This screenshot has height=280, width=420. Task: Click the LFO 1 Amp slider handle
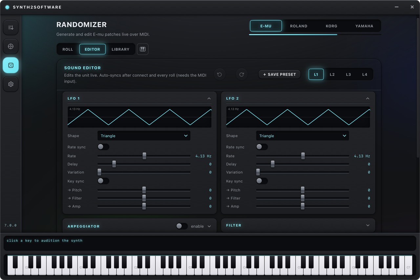(x=144, y=206)
